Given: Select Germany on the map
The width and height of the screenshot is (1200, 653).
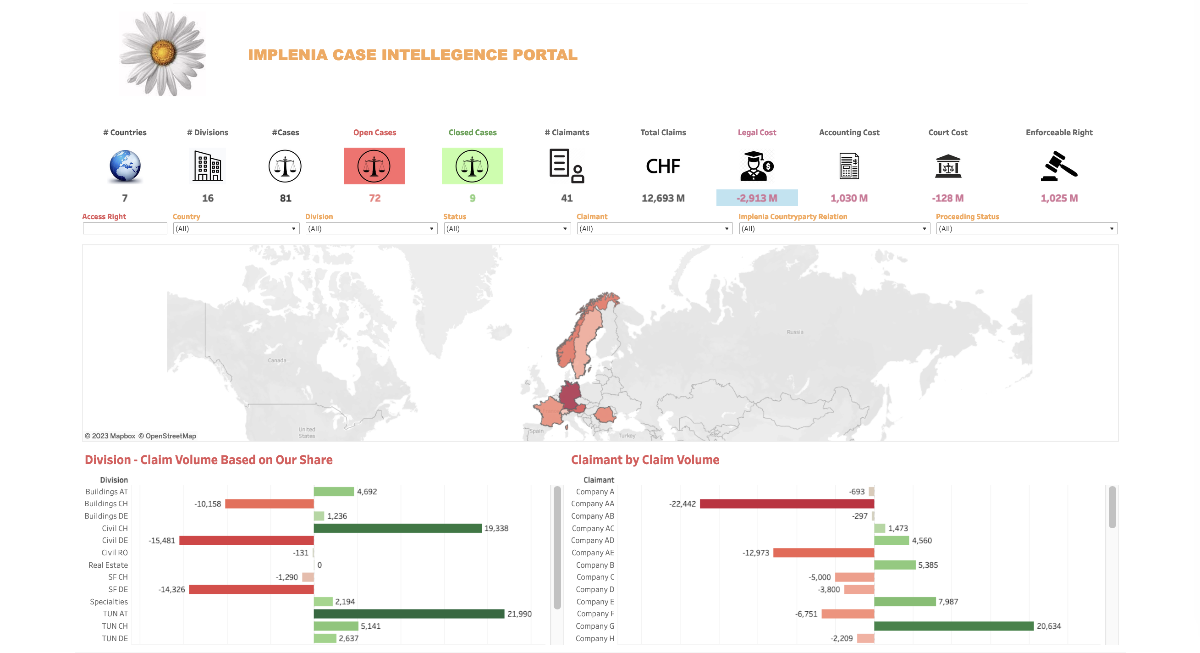Looking at the screenshot, I should (569, 395).
